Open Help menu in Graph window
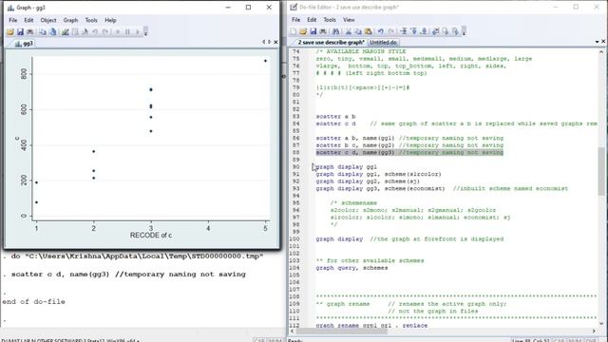This screenshot has width=608, height=342. coord(110,20)
